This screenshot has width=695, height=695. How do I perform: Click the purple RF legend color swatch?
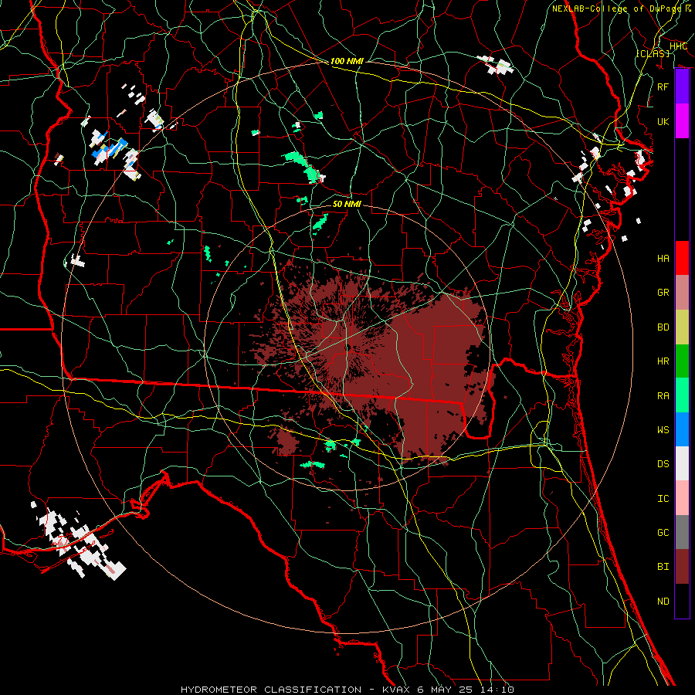[682, 86]
